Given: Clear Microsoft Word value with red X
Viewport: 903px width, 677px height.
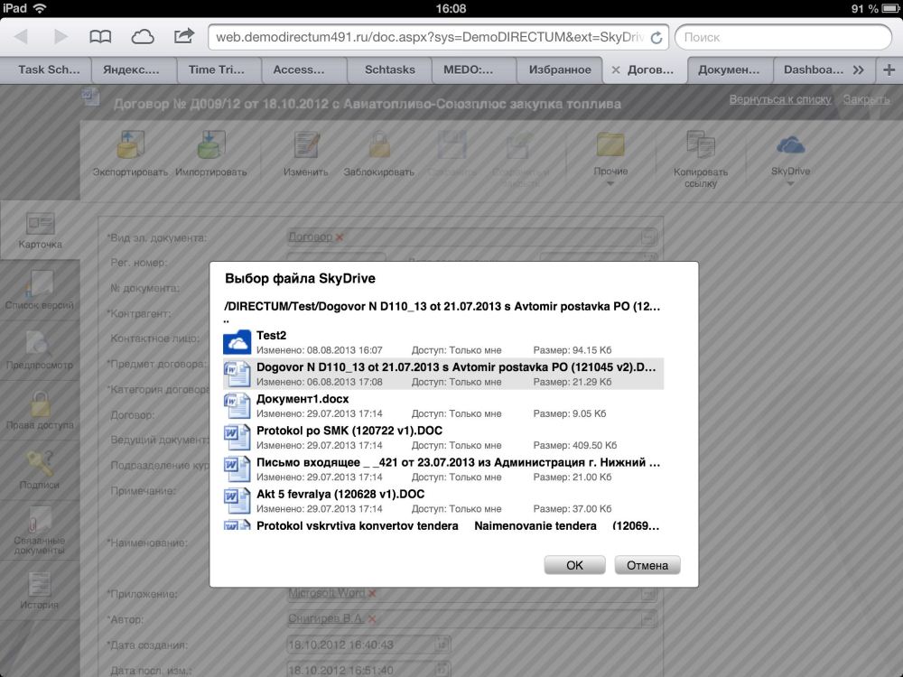Looking at the screenshot, I should (x=372, y=593).
